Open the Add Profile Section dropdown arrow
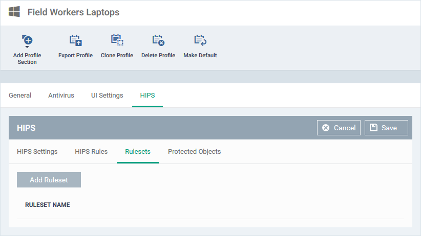421x236 pixels. [x=27, y=47]
